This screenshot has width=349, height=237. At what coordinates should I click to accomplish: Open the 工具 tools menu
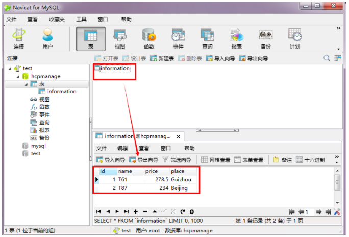(81, 19)
